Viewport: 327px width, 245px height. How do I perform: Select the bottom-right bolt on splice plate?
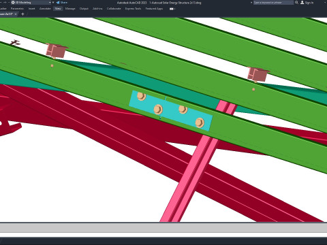pos(200,122)
